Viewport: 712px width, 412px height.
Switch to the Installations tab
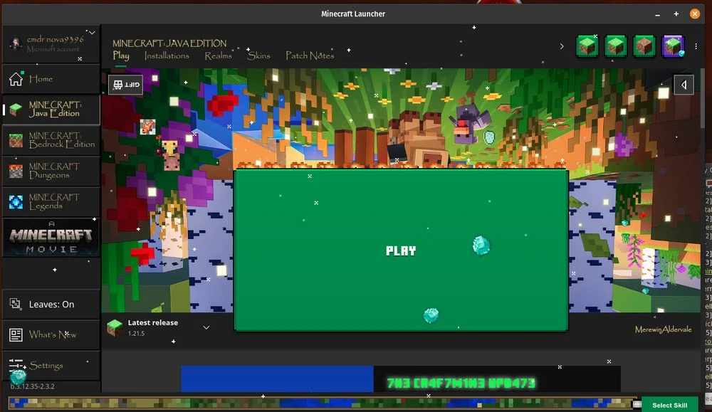pyautogui.click(x=167, y=56)
